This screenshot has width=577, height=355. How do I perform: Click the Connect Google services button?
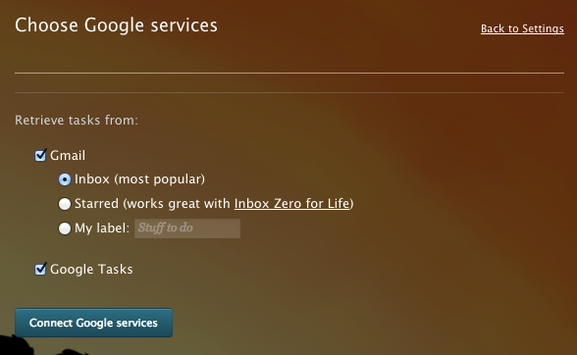[x=93, y=323]
